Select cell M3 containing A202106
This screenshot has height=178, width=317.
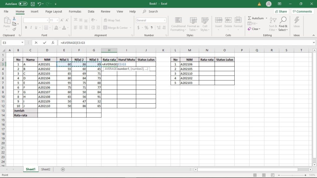click(x=189, y=64)
